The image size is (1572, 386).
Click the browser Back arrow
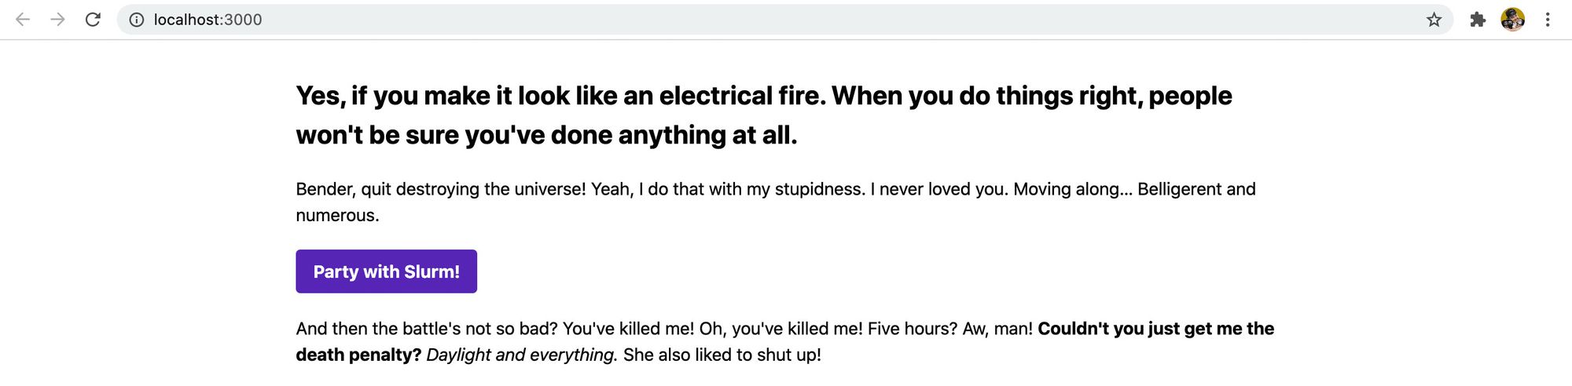click(23, 20)
